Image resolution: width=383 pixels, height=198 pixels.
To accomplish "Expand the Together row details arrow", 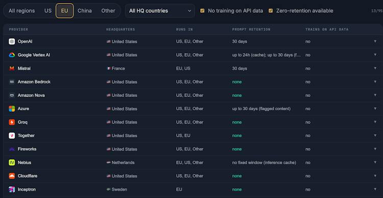I will click(x=375, y=136).
